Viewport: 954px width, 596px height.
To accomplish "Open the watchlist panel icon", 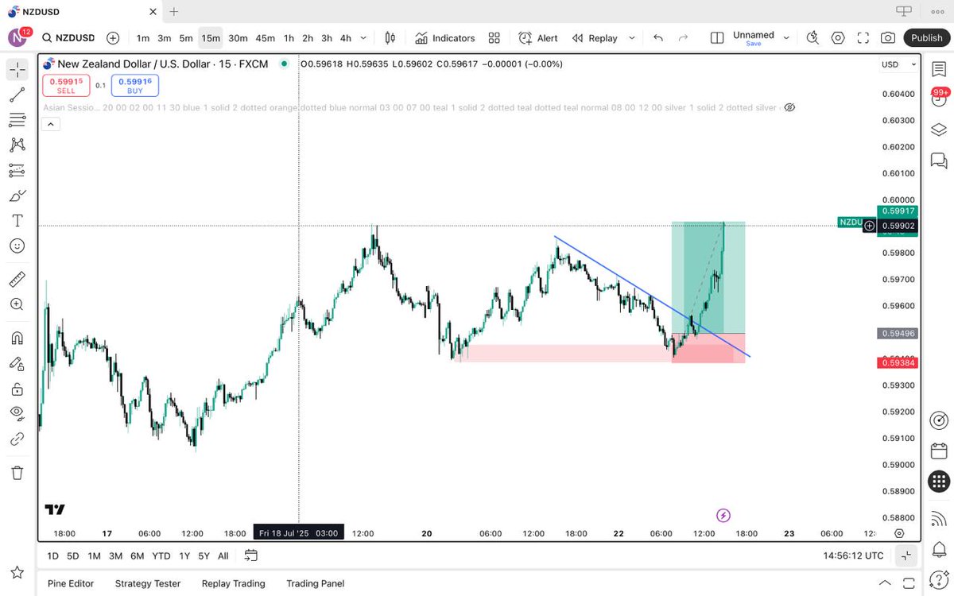I will click(x=938, y=70).
